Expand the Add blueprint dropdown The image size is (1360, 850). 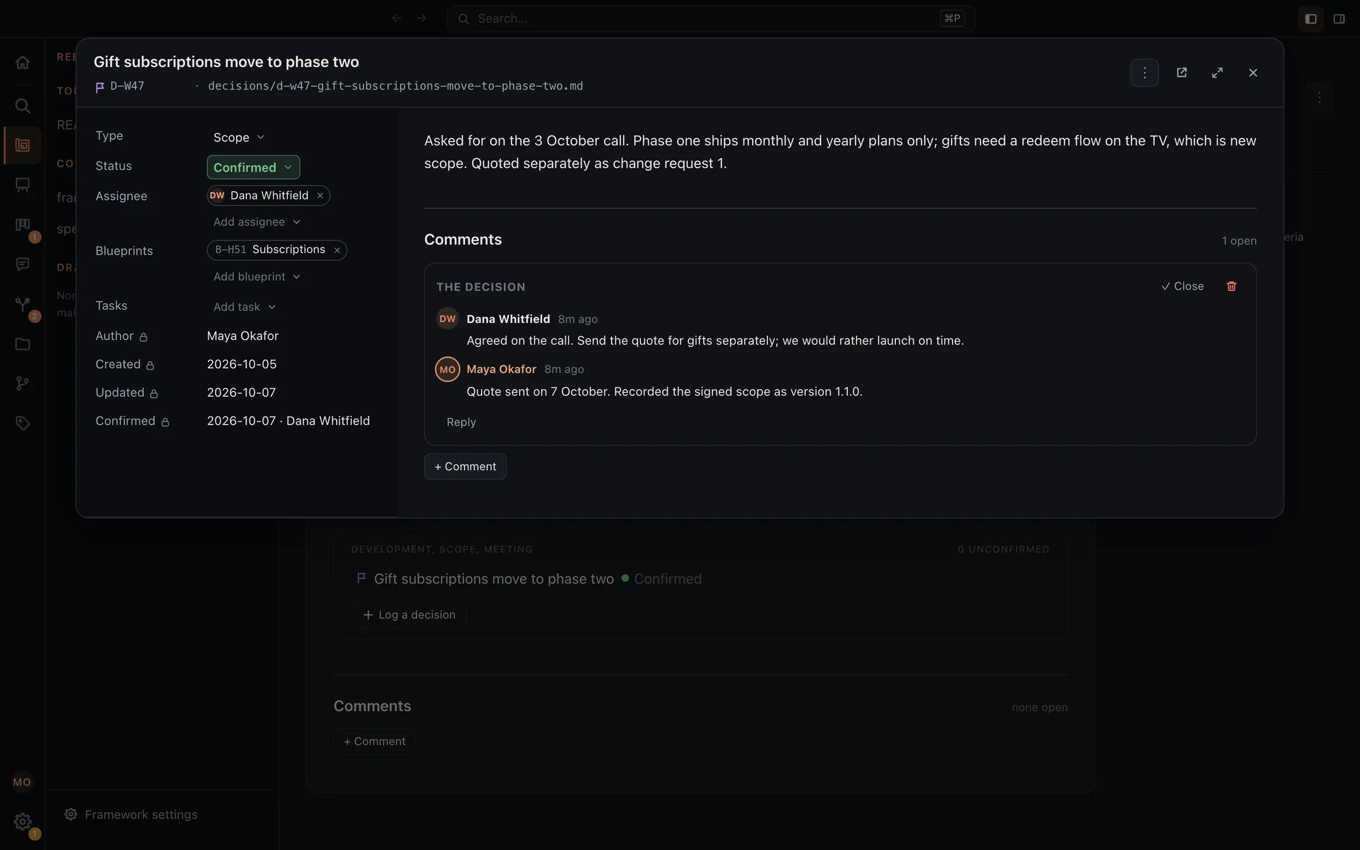click(x=256, y=277)
